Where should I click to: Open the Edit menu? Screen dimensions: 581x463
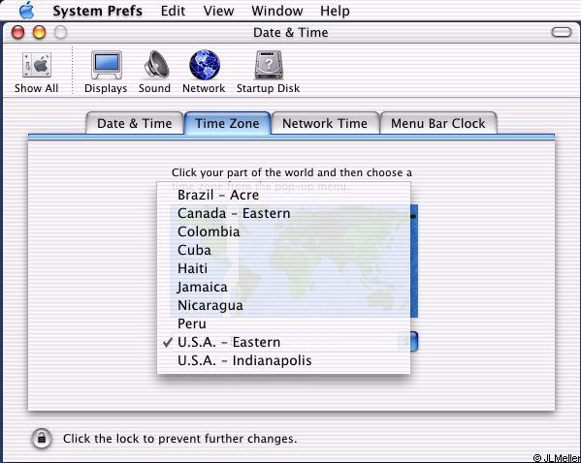173,11
